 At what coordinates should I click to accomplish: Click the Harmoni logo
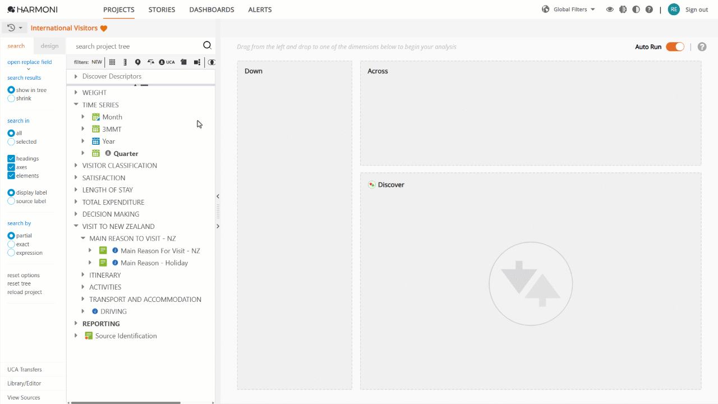[x=32, y=10]
